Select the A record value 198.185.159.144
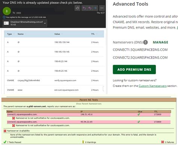Screen dimensions: 178x145 point(62,42)
